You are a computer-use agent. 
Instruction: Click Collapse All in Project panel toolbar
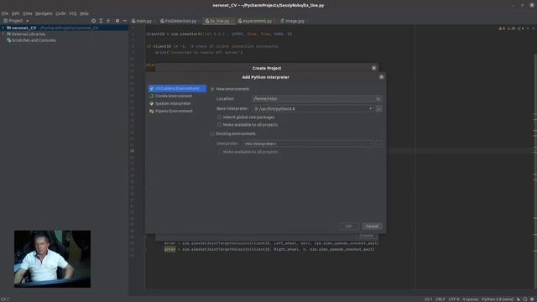(x=108, y=21)
